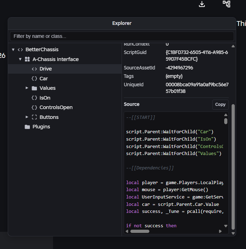The height and width of the screenshot is (249, 246).
Task: Collapse the A-Chassis Interface node
Action: coord(20,59)
